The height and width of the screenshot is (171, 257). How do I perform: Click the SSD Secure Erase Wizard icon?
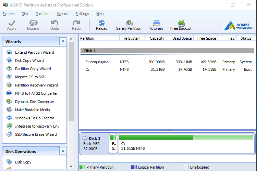[9, 134]
